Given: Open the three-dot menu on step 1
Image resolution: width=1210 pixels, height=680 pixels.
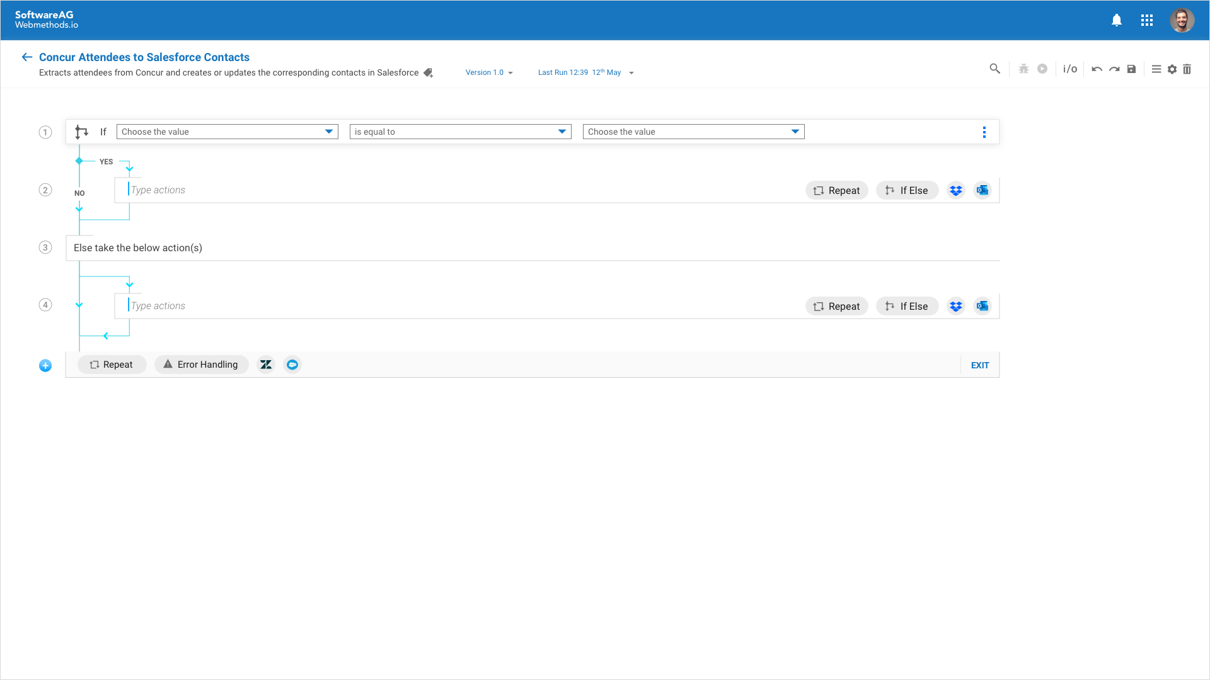Looking at the screenshot, I should click(984, 132).
